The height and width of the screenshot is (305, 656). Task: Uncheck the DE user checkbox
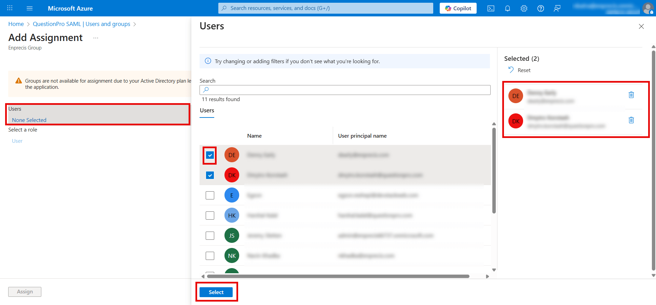[210, 155]
